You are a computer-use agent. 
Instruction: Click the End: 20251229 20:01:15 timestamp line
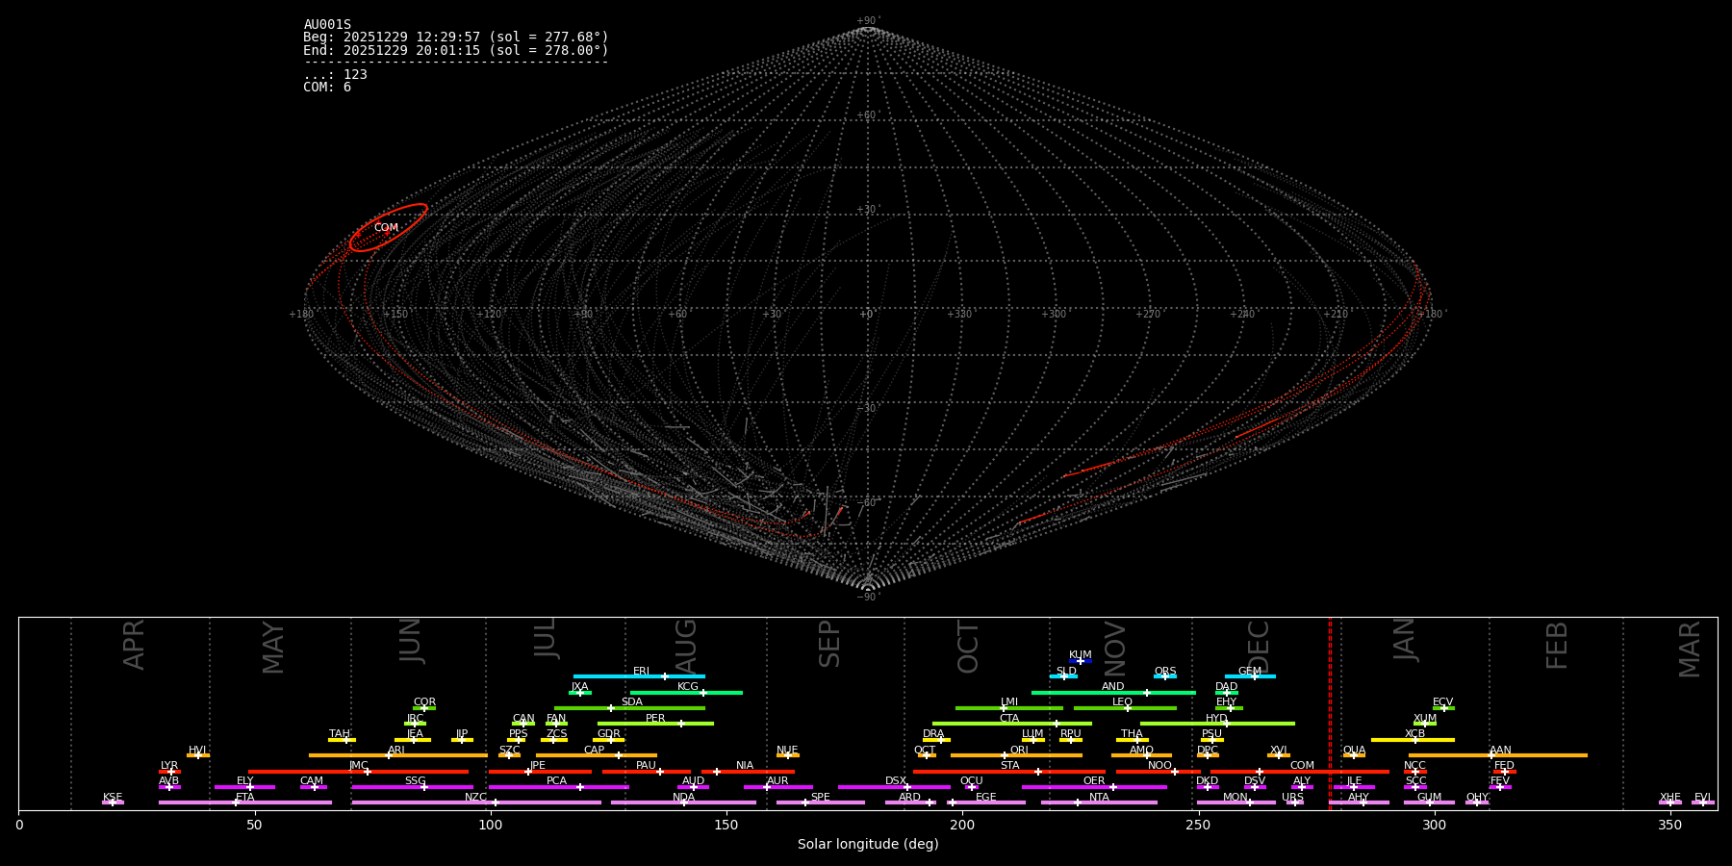tap(456, 50)
